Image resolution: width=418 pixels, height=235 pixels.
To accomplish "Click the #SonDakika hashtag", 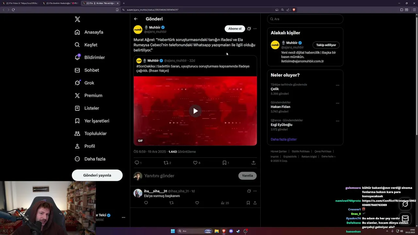I will pyautogui.click(x=146, y=66).
